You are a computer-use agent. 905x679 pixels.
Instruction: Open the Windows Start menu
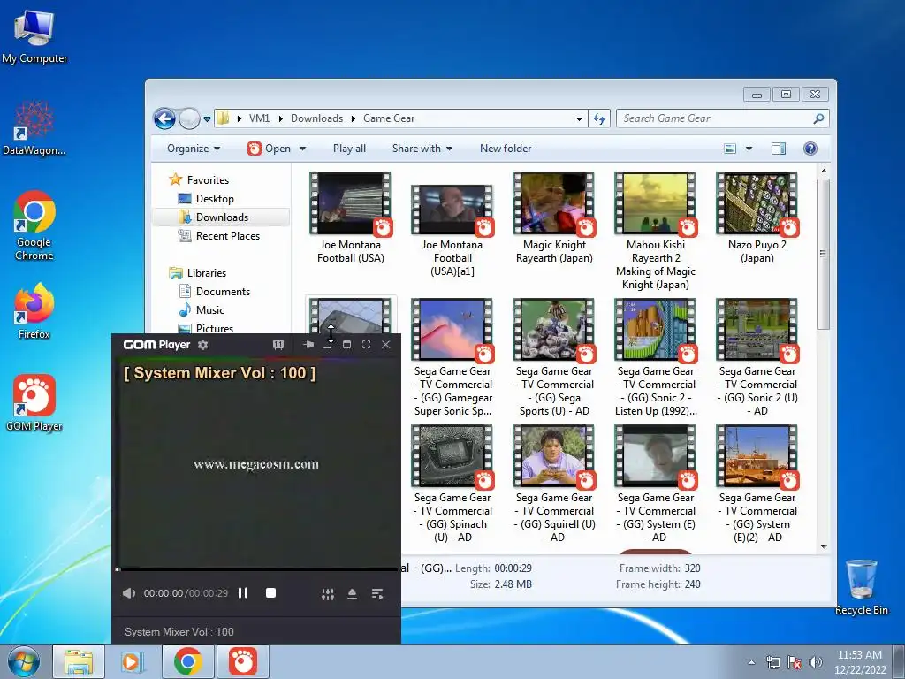coord(24,661)
